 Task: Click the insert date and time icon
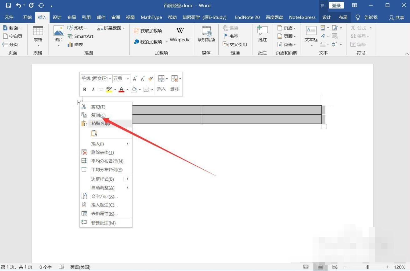[x=334, y=36]
